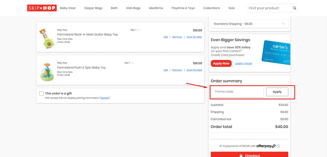Expand Standard Shipping dropdown
Image resolution: width=327 pixels, height=157 pixels.
point(249,24)
